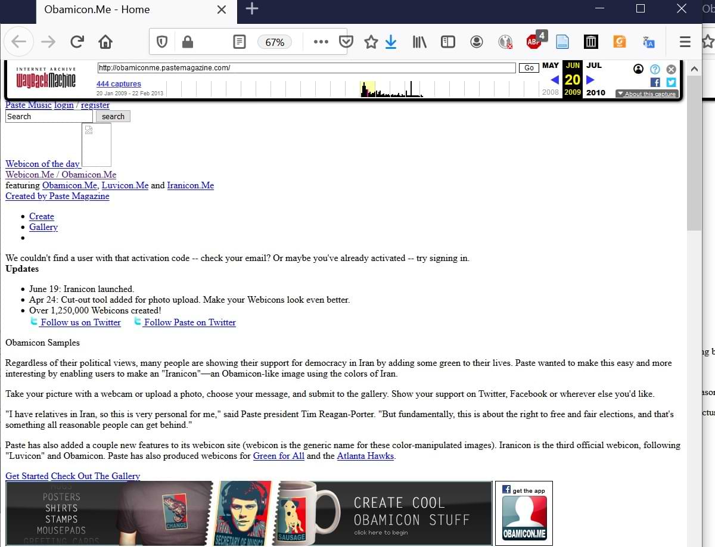715x547 pixels.
Task: Click the Obamicon.Me get the app badge
Action: (524, 513)
